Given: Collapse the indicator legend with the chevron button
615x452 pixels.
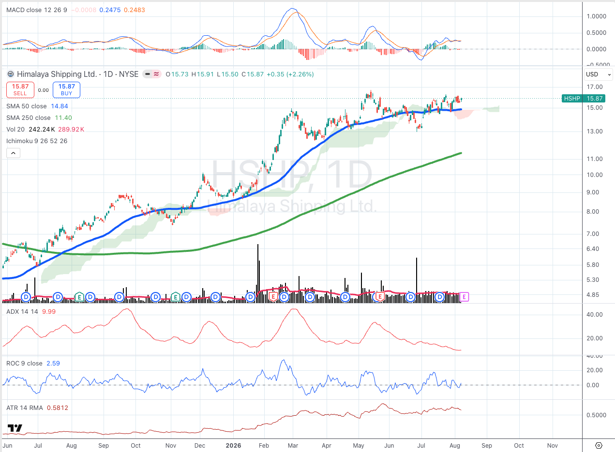Looking at the screenshot, I should coord(13,153).
